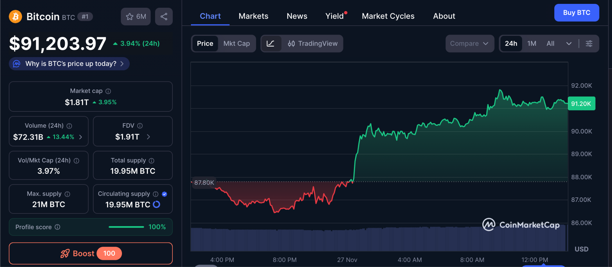Expand FDV details arrow
612x267 pixels.
pyautogui.click(x=149, y=137)
